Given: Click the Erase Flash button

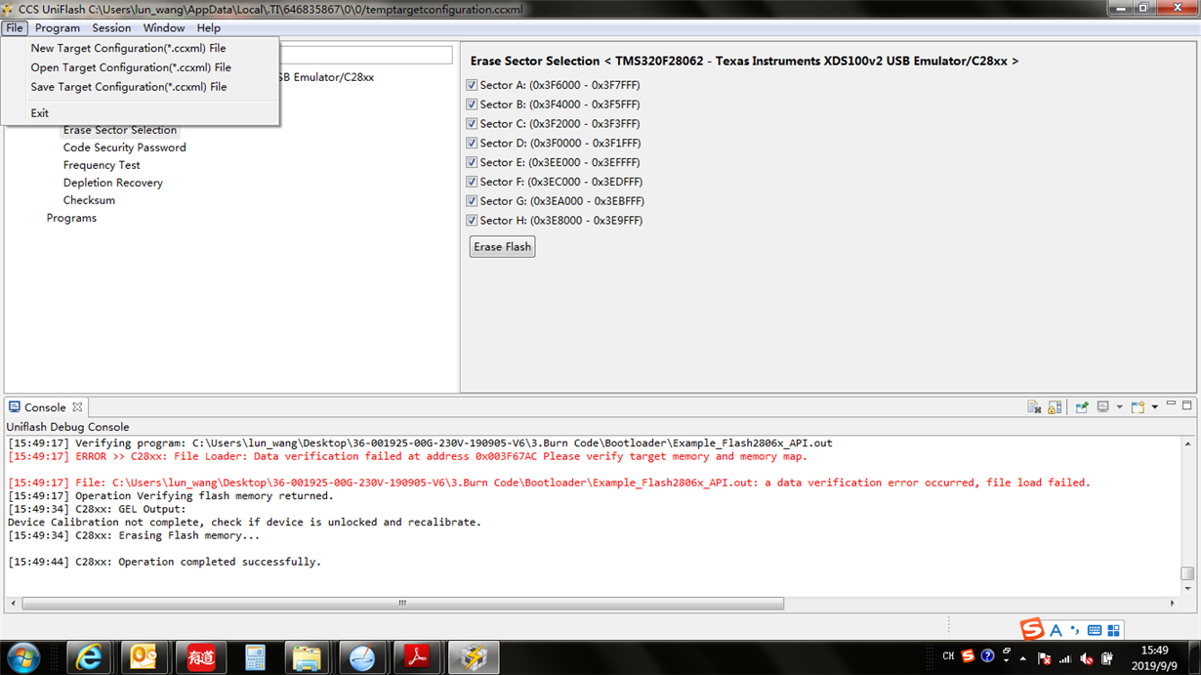Looking at the screenshot, I should (502, 246).
